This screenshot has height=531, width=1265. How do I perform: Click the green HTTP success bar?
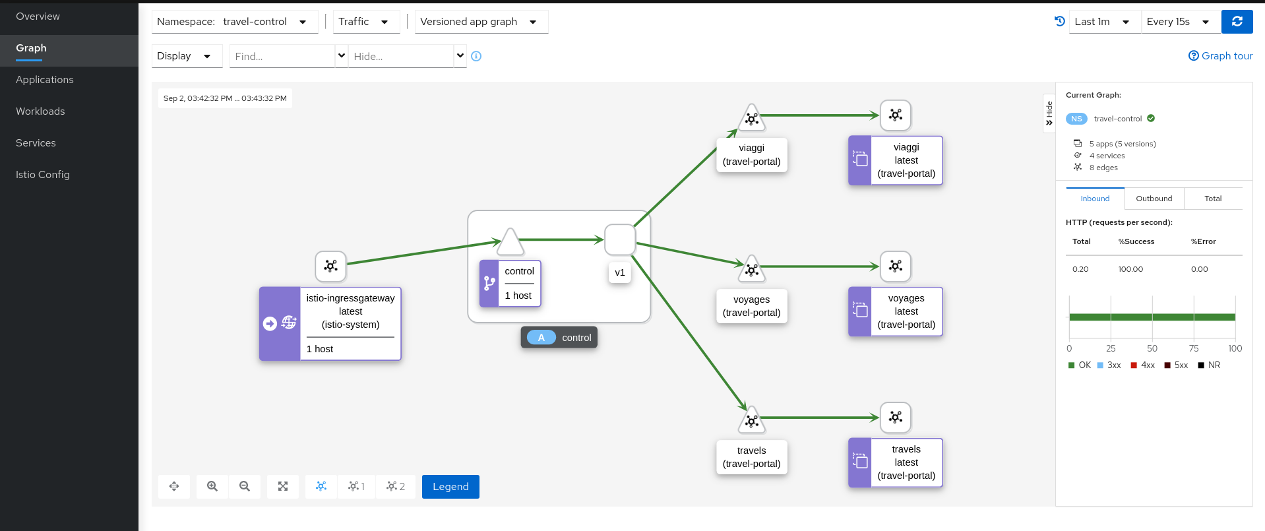point(1152,317)
